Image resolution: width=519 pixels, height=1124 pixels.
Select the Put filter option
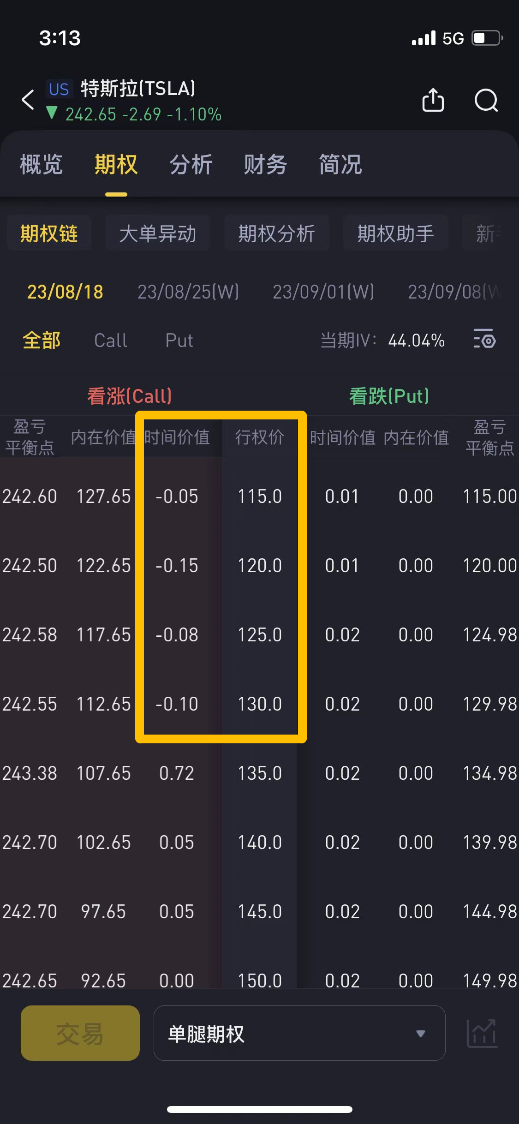point(179,341)
